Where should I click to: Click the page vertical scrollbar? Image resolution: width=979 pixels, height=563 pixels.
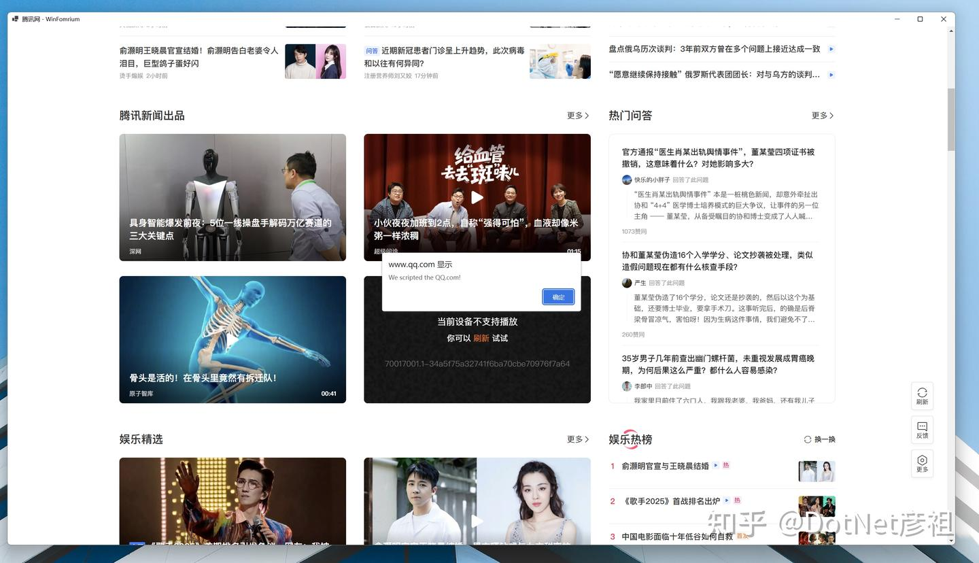click(x=951, y=119)
